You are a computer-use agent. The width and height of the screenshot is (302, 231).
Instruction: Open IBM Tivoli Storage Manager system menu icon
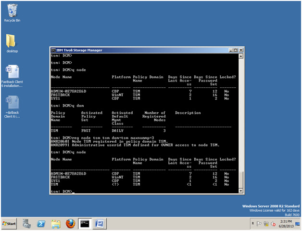click(53, 50)
